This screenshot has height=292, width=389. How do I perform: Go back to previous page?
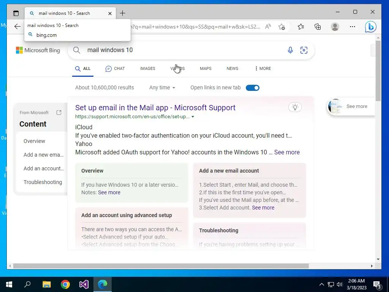click(17, 27)
